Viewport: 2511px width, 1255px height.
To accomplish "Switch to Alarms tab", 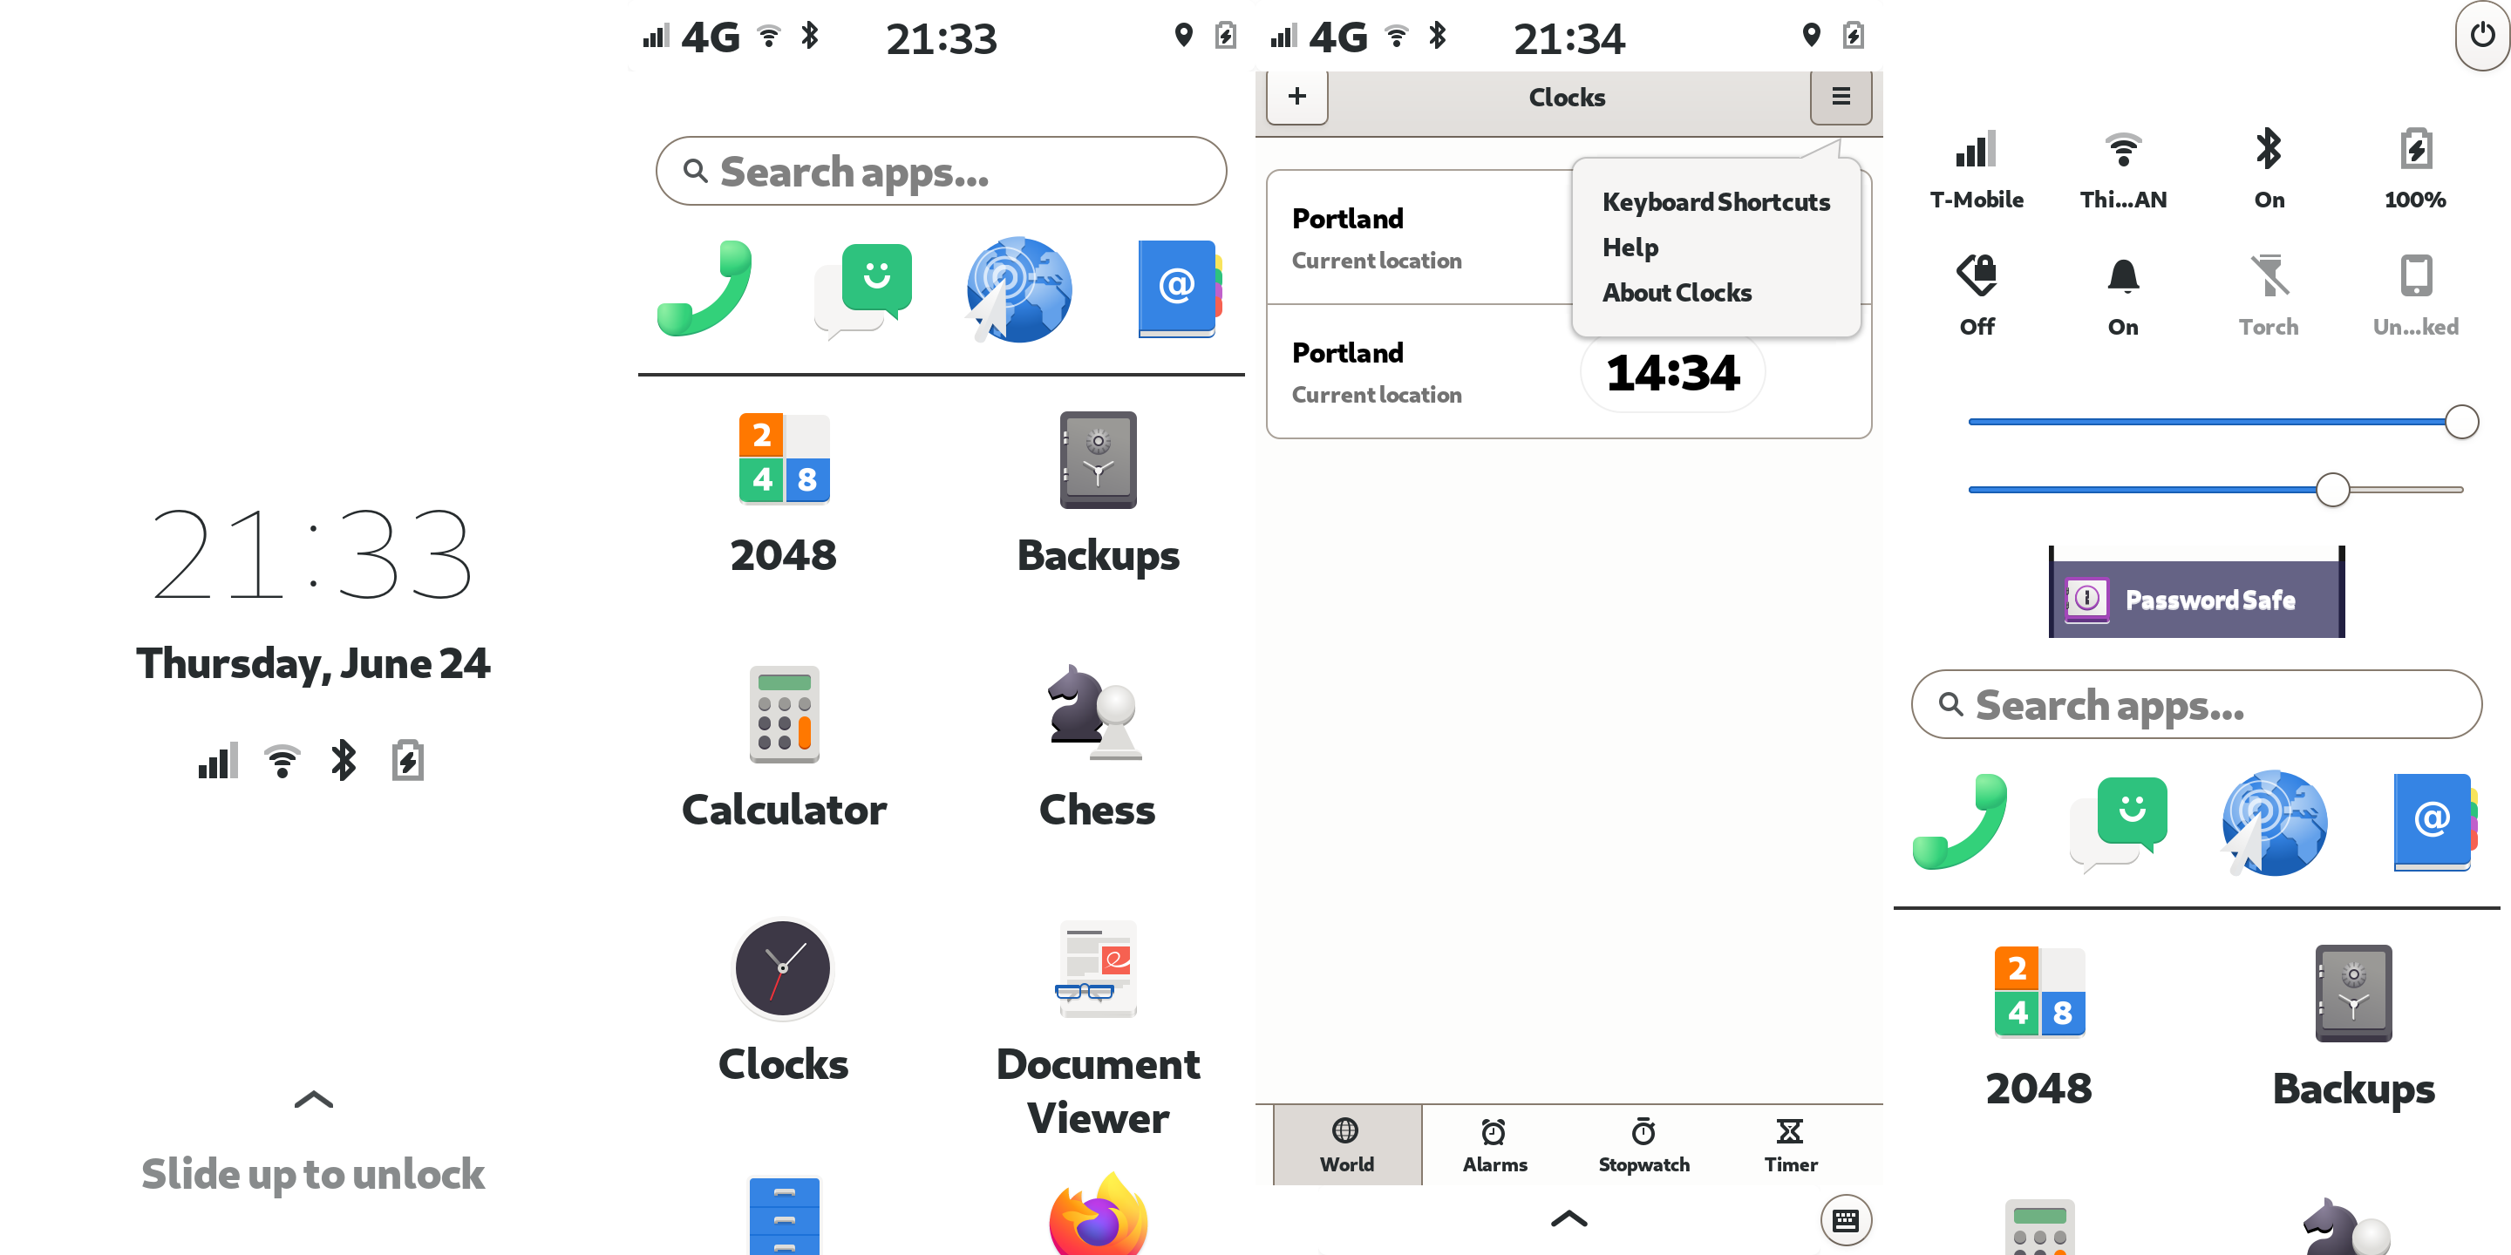I will 1493,1144.
